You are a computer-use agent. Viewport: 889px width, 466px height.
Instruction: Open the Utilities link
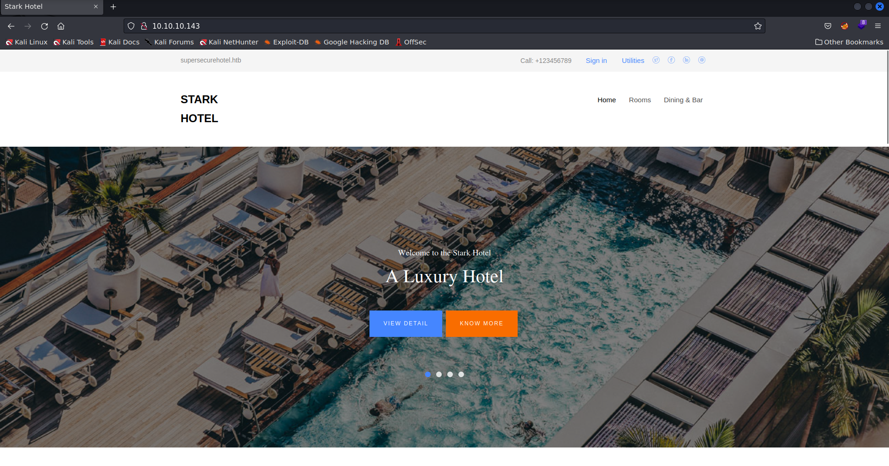pyautogui.click(x=633, y=61)
